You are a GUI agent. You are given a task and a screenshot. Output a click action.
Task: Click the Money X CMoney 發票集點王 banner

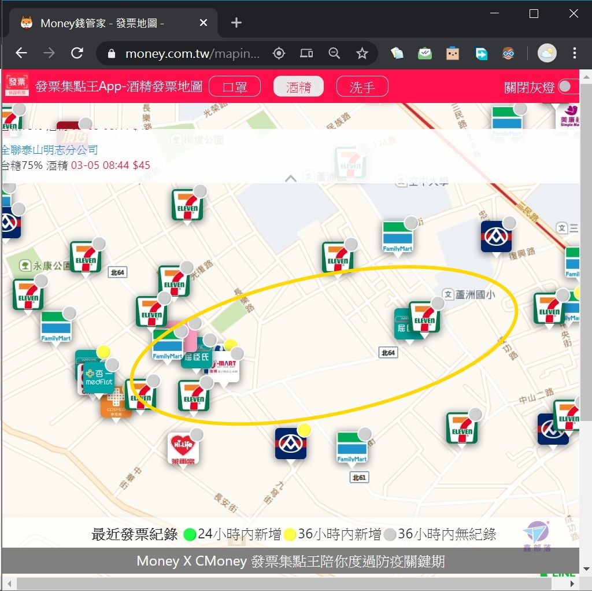[290, 561]
